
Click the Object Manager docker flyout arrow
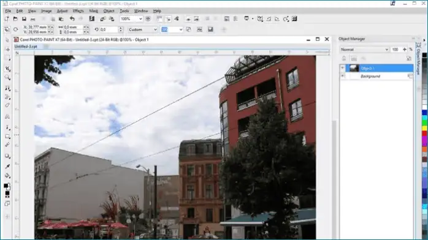424,40
